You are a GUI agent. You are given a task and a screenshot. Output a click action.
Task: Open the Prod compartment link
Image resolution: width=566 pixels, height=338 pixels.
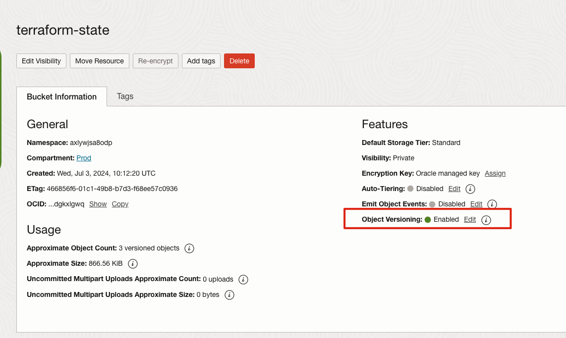84,158
